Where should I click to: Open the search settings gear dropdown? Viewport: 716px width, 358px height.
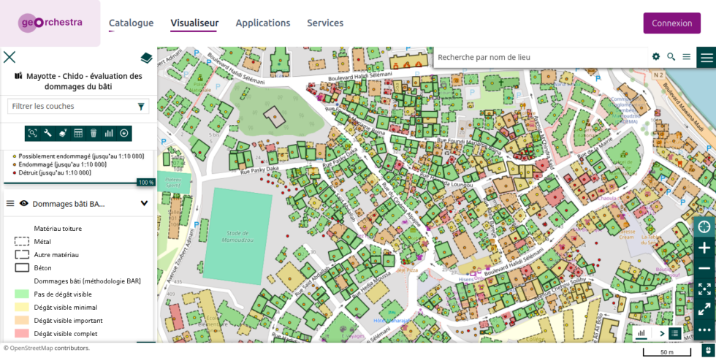click(x=655, y=57)
